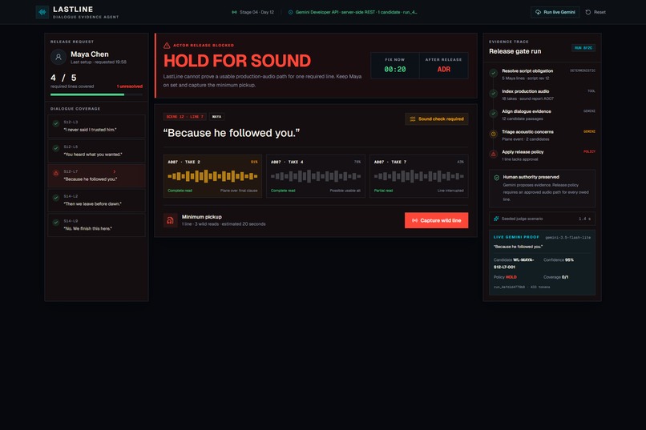Click the Apply release policy step
This screenshot has height=430, width=646.
[542, 155]
